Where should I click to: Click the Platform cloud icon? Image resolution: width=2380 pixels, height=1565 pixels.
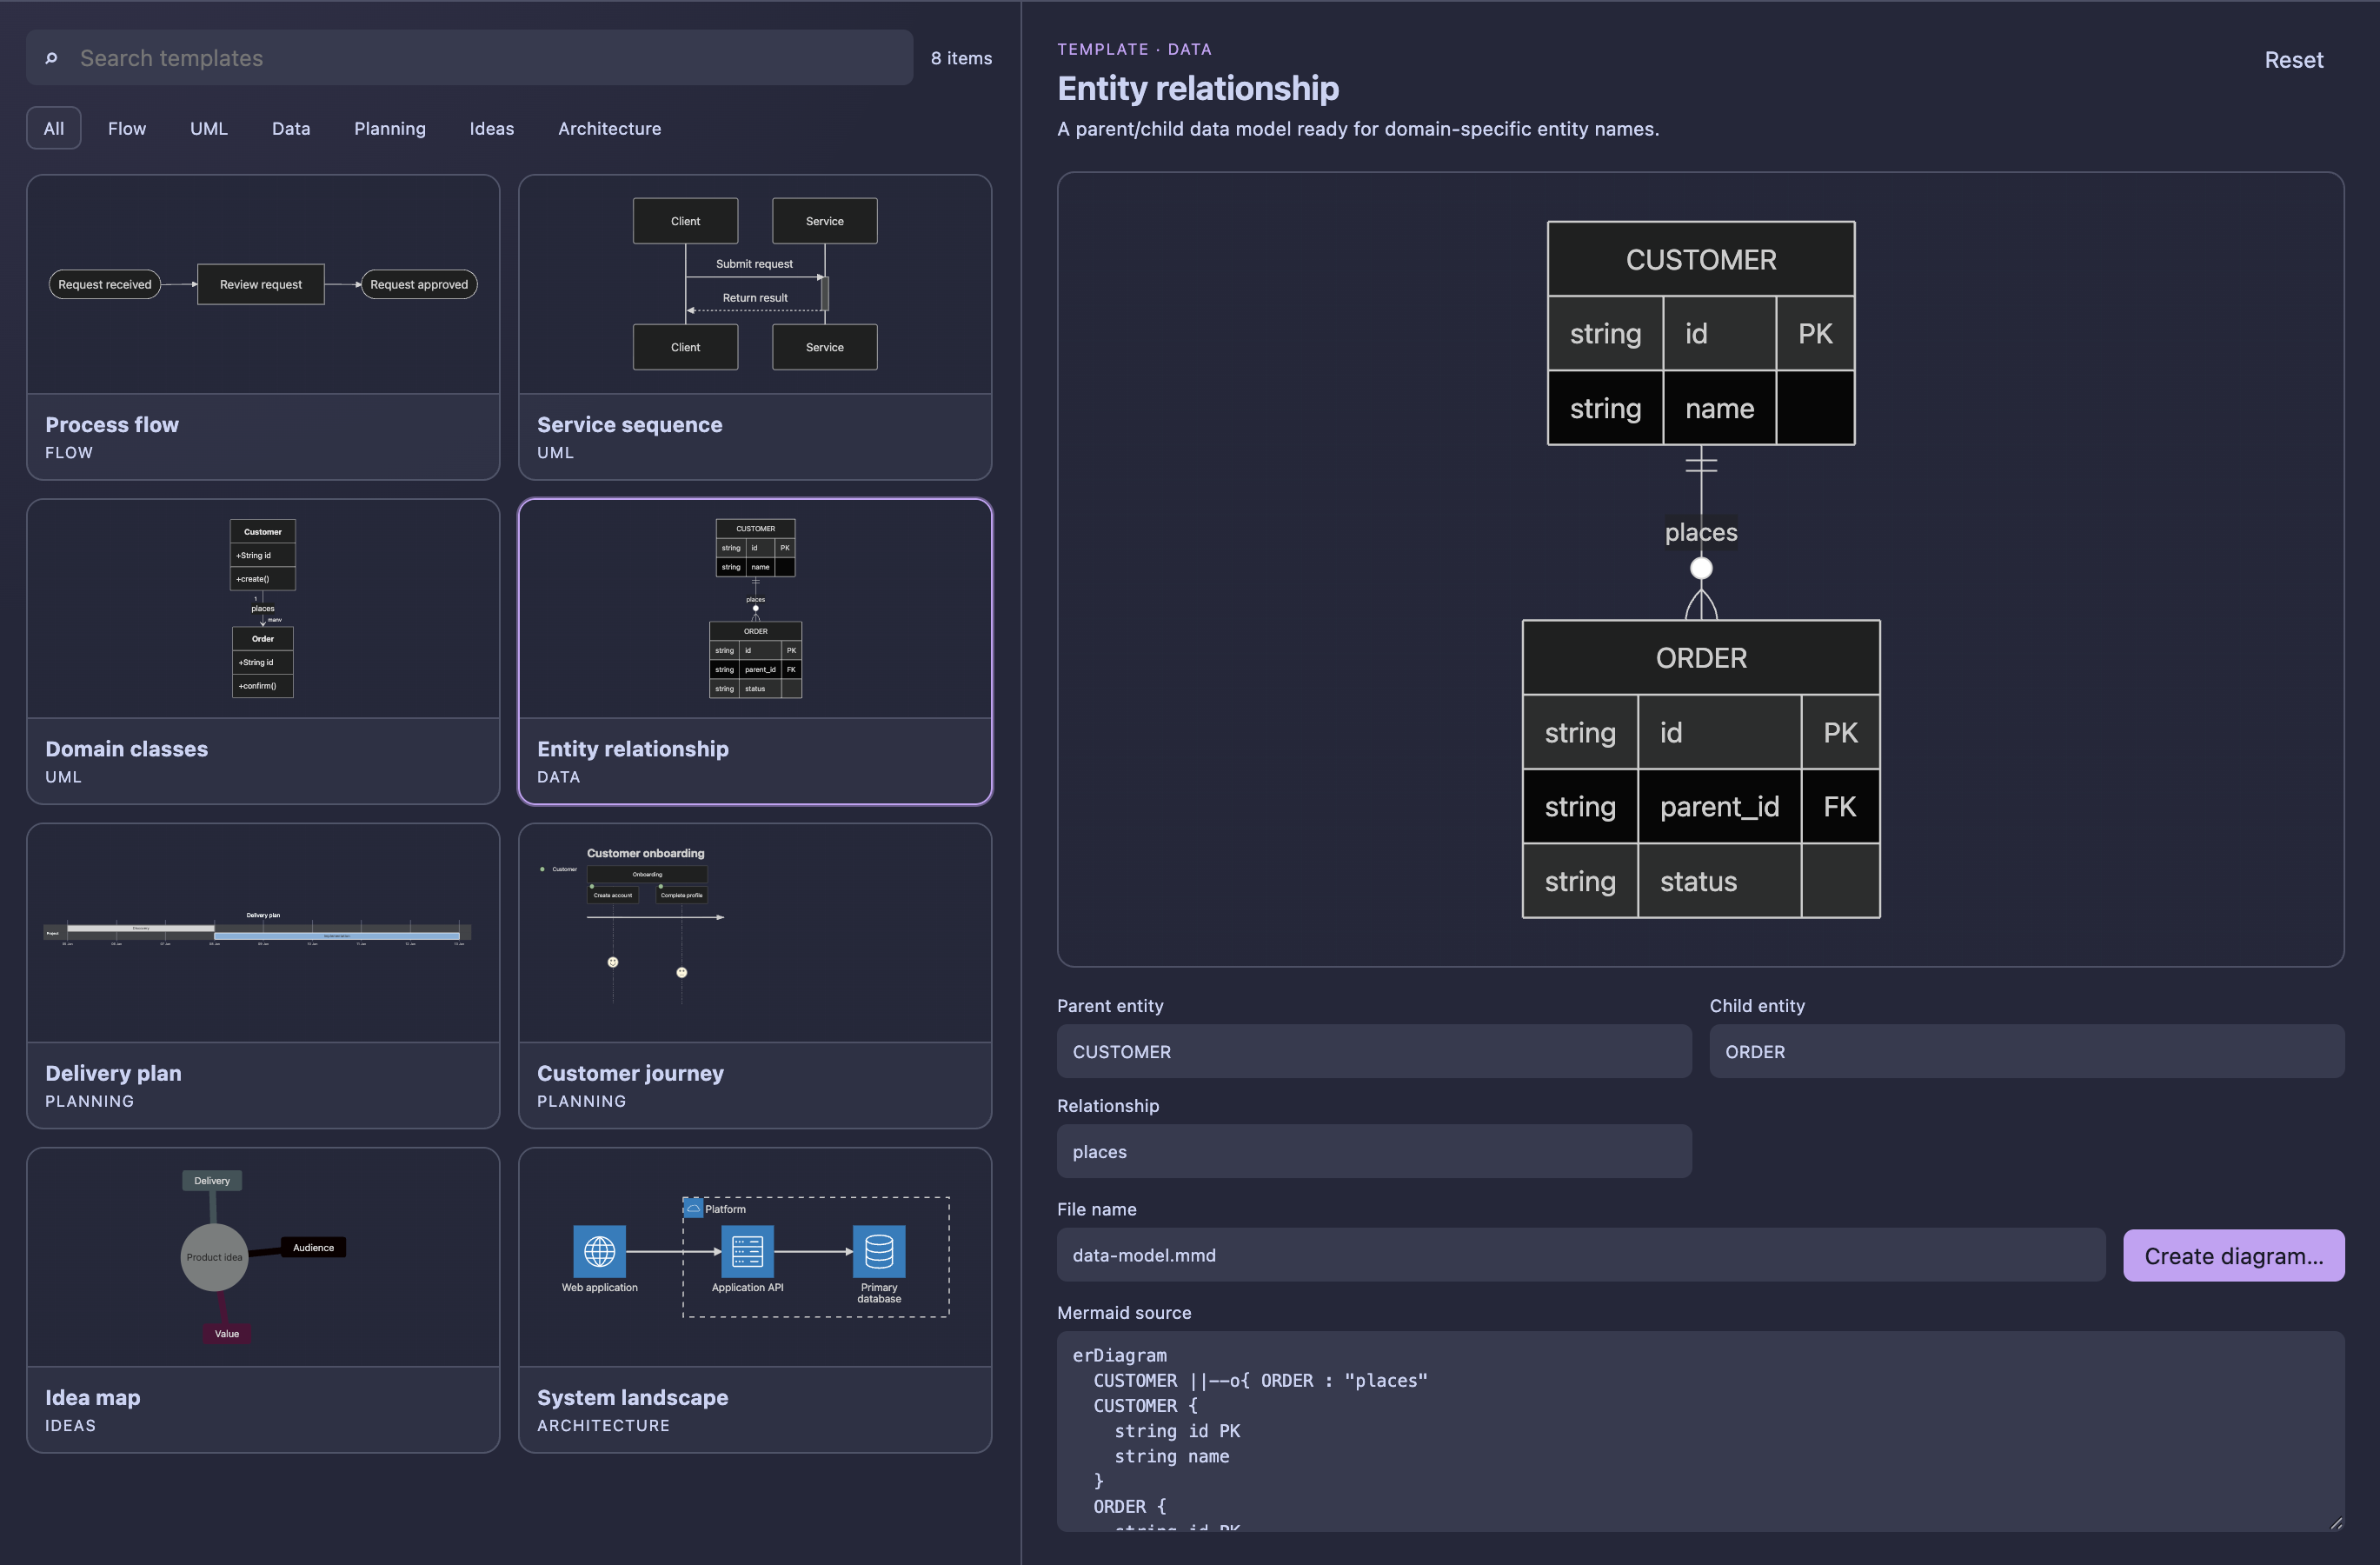693,1208
